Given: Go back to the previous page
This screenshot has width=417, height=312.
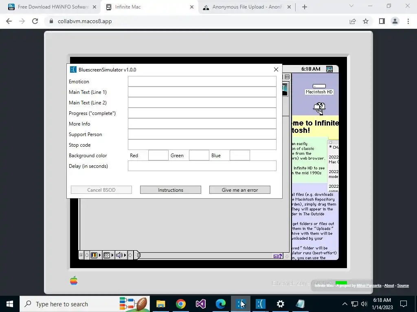Looking at the screenshot, I should tap(9, 21).
